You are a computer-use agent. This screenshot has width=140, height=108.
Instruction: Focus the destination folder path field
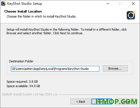tap(55, 69)
